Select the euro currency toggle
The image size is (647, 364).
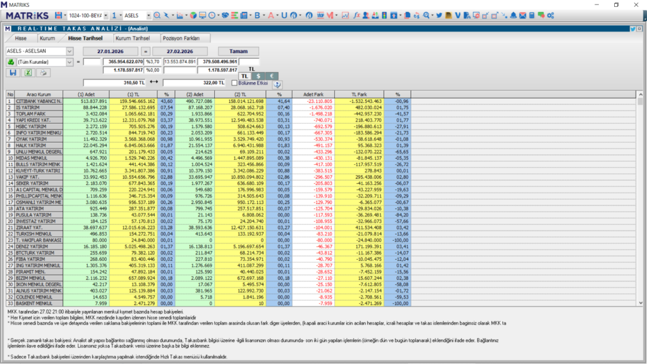click(x=273, y=75)
